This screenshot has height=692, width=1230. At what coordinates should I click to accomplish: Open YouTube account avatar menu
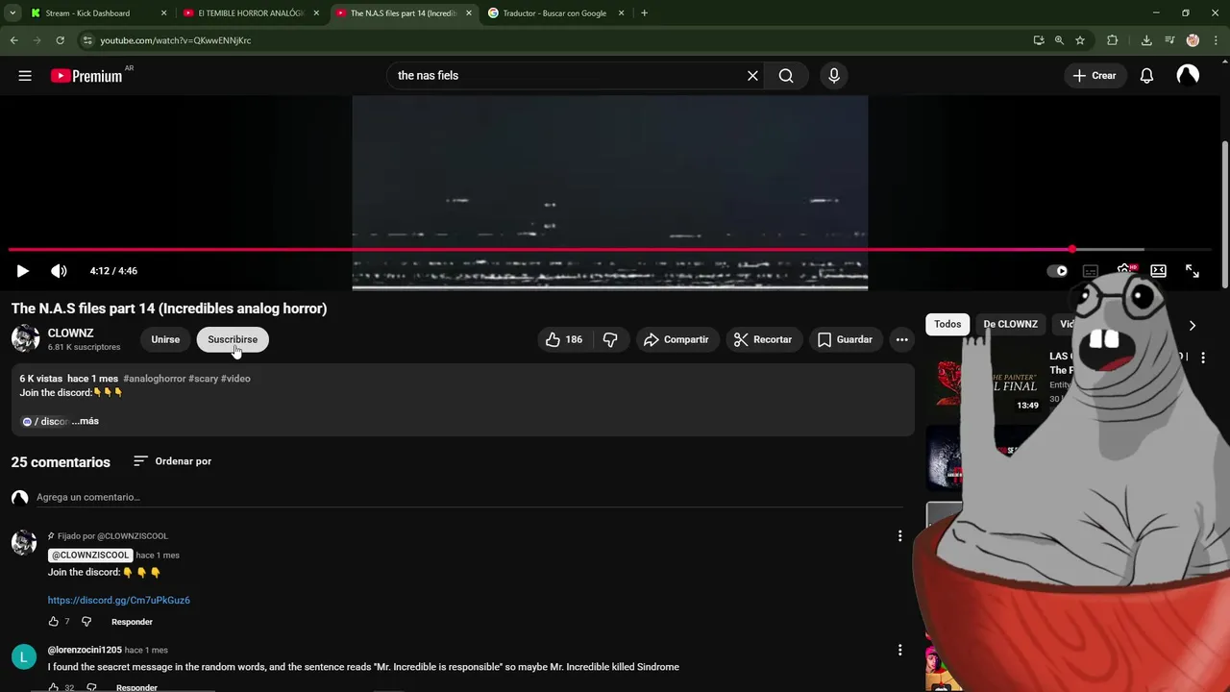coord(1188,76)
